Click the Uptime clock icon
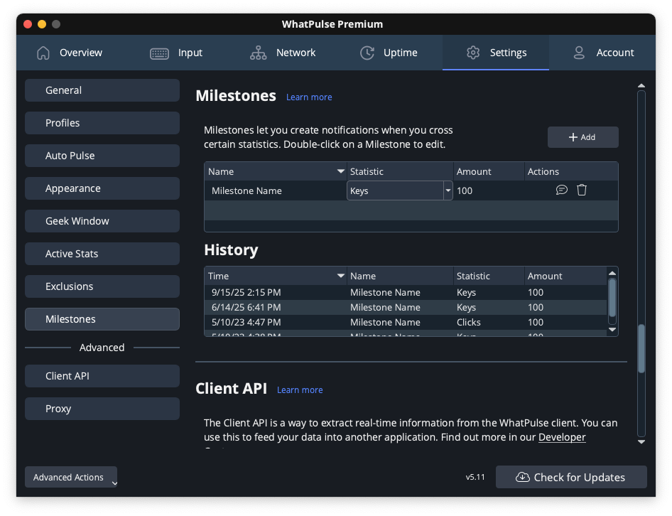672x516 pixels. [x=367, y=53]
